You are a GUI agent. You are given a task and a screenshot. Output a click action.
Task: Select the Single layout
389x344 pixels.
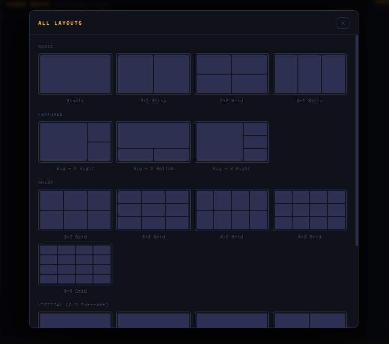(x=75, y=74)
